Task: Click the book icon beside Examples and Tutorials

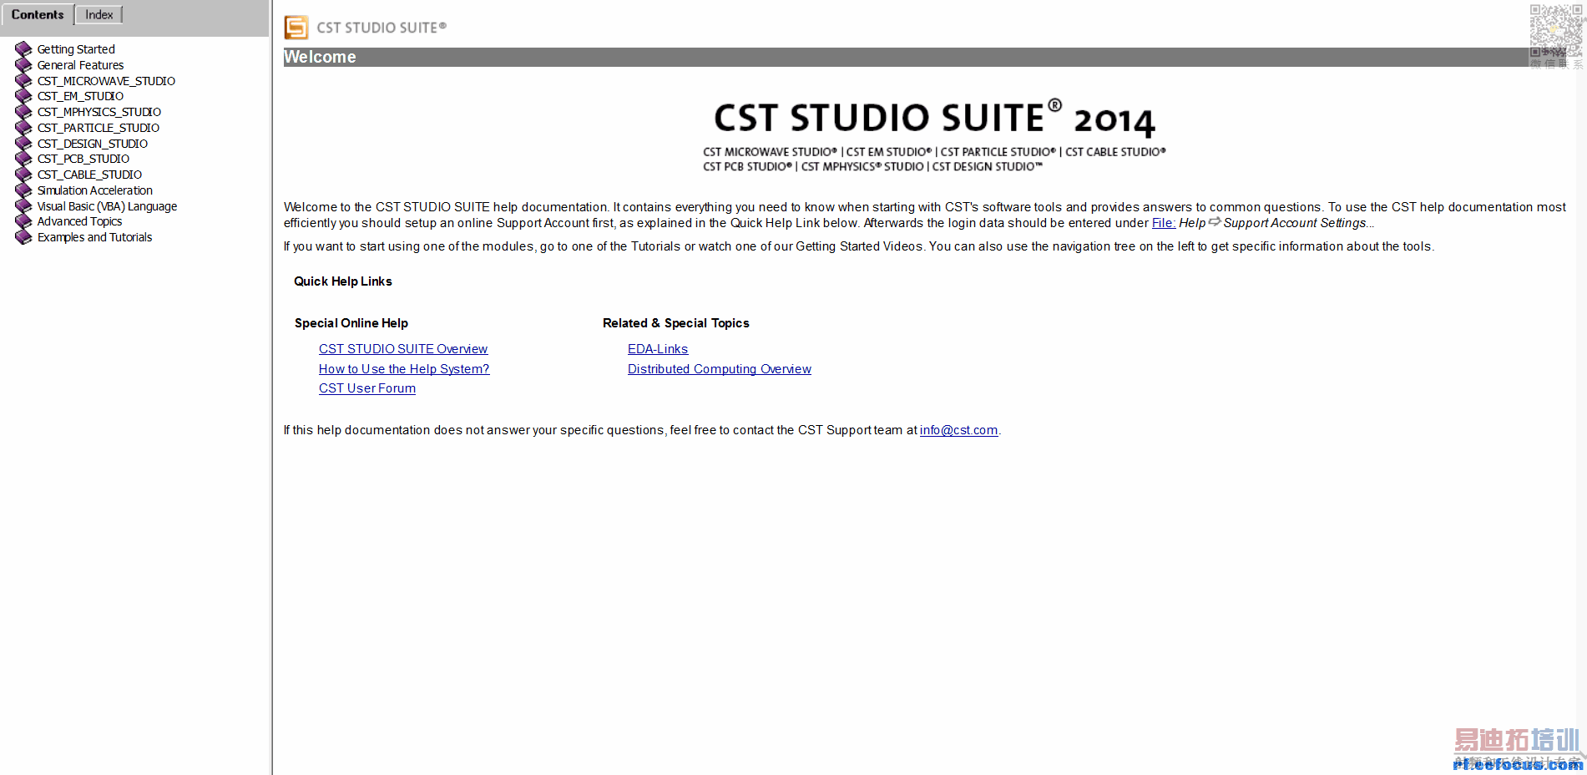Action: tap(23, 237)
